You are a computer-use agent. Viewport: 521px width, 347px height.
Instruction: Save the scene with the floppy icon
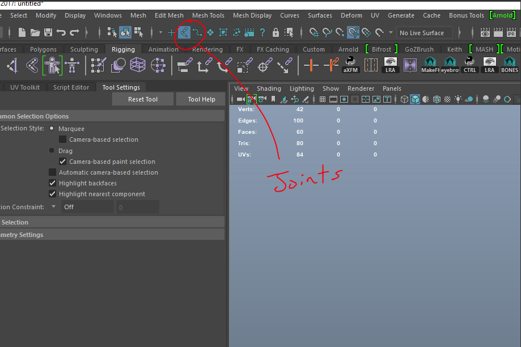pos(48,32)
